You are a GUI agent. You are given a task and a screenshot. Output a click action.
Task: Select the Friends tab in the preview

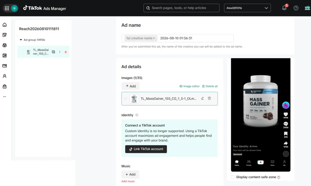(x=249, y=163)
